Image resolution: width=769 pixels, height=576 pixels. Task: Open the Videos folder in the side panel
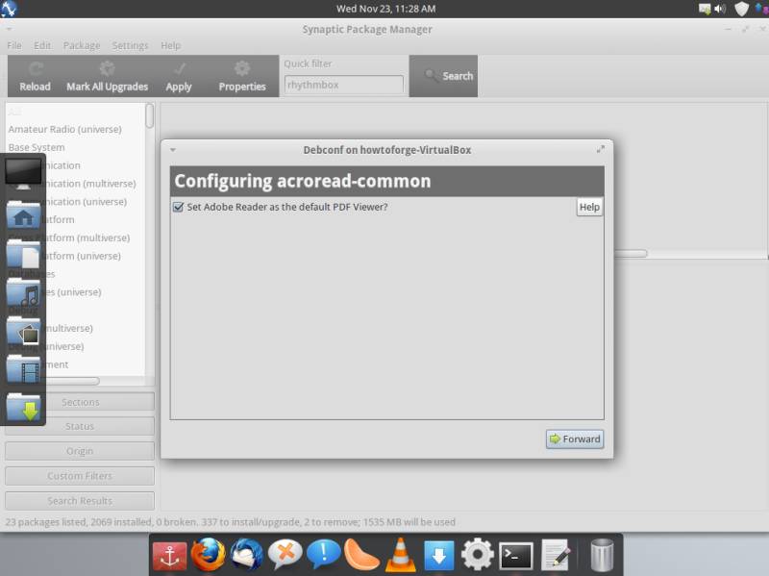pyautogui.click(x=23, y=369)
